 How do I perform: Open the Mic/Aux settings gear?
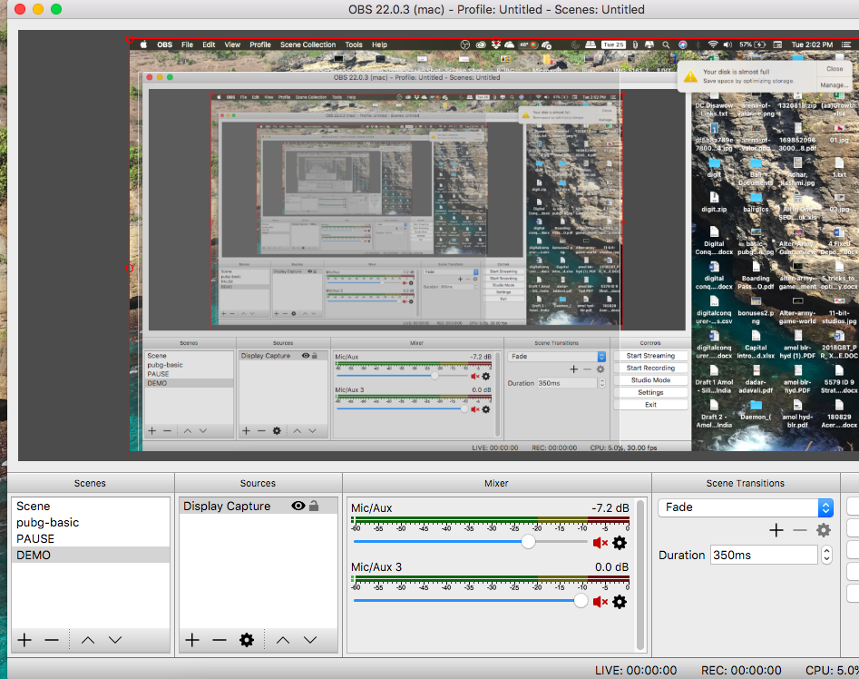coord(620,543)
